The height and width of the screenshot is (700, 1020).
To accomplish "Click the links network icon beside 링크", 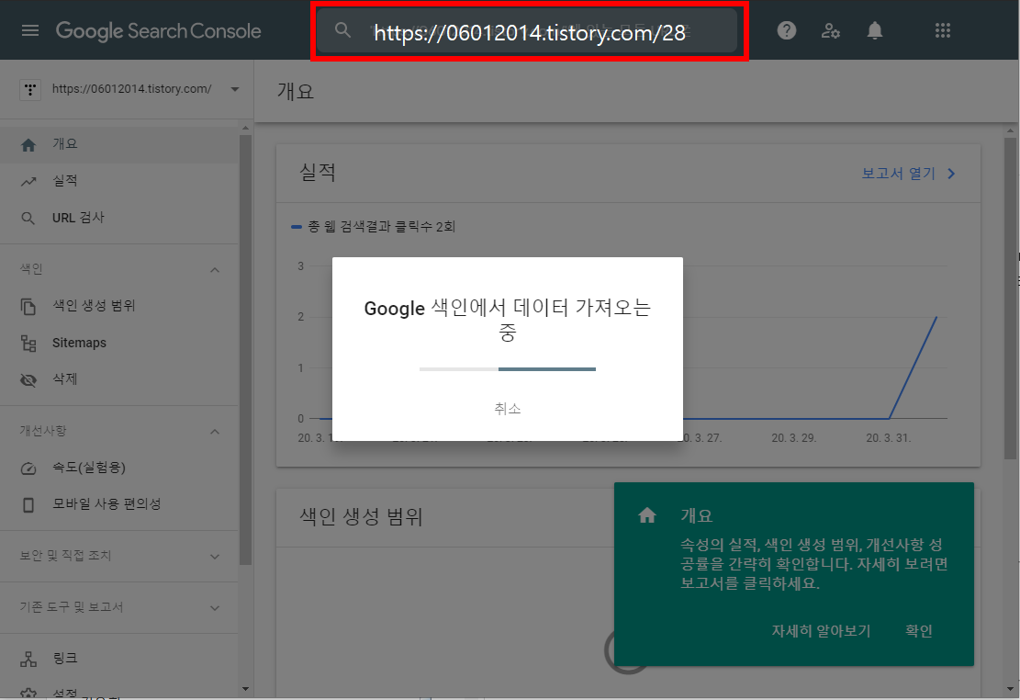I will coord(28,659).
